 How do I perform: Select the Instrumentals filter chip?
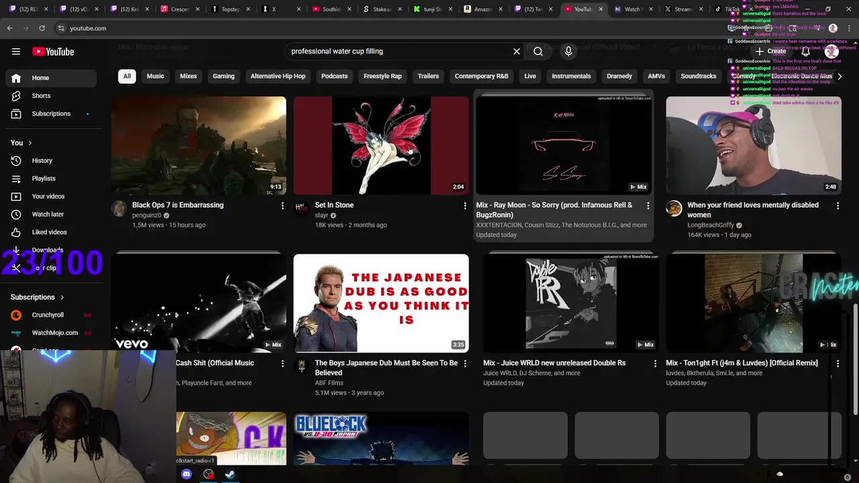571,76
